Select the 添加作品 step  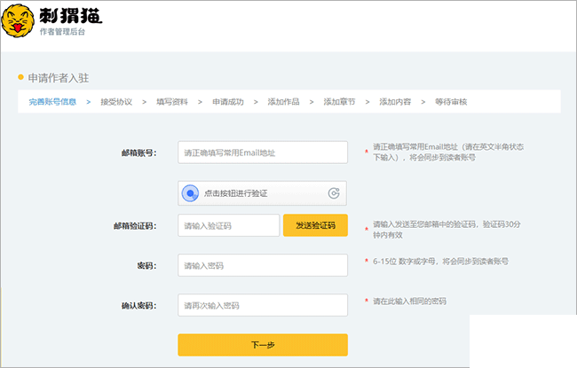(284, 102)
